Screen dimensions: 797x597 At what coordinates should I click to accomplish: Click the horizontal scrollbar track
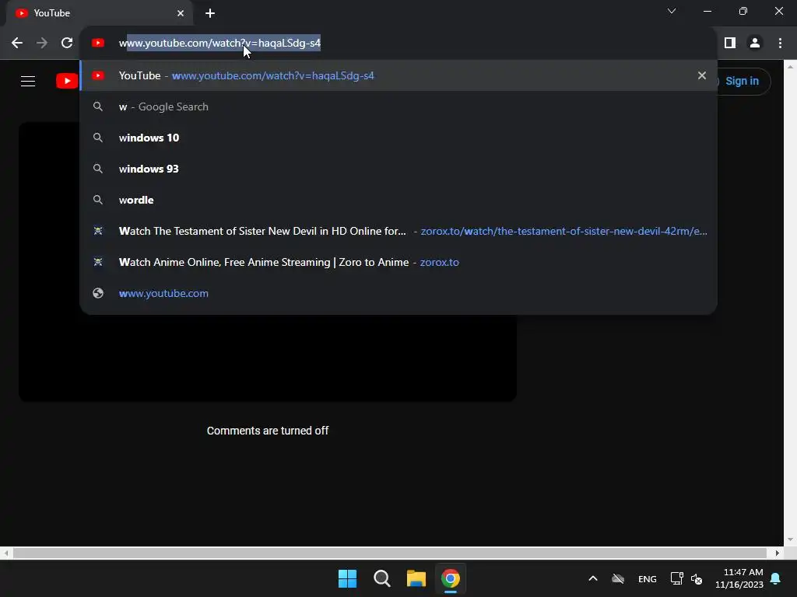pos(389,553)
